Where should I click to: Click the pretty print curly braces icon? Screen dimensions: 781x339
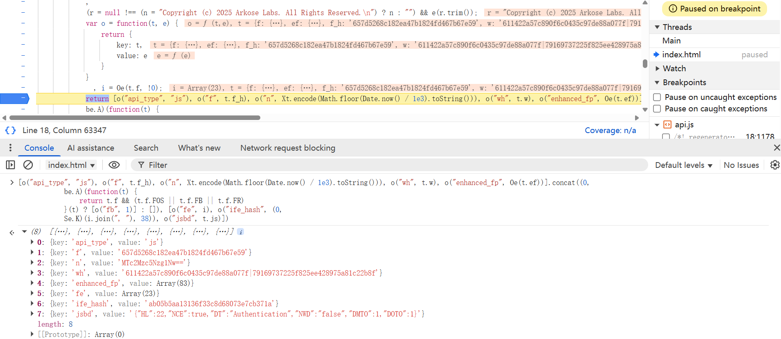pyautogui.click(x=10, y=130)
